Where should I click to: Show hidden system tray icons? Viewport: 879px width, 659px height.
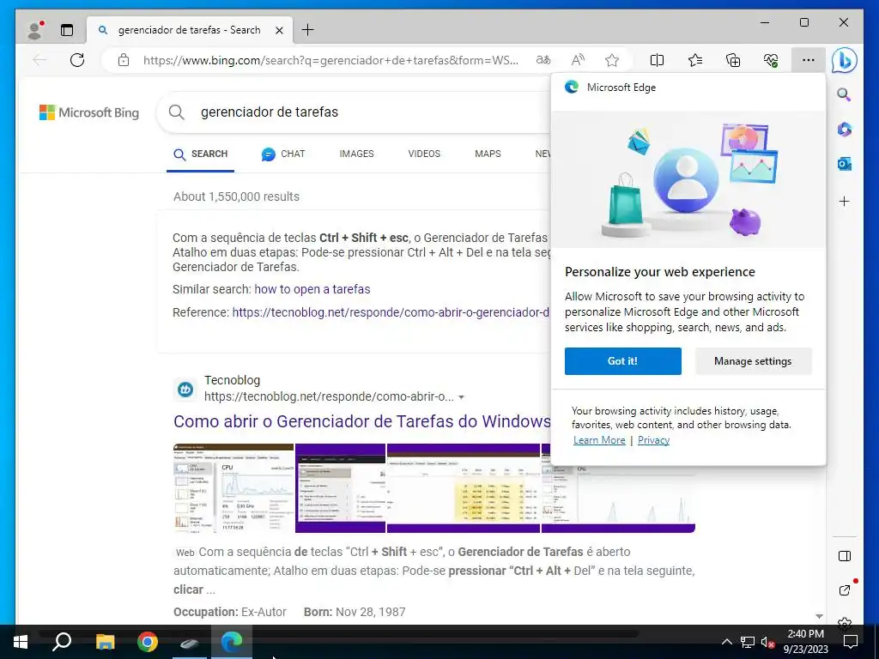(x=726, y=642)
